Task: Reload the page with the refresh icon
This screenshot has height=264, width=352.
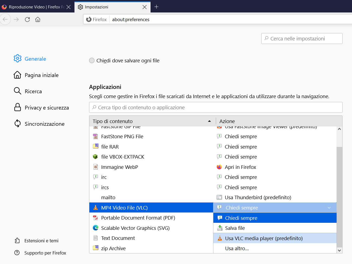Action: click(x=27, y=20)
